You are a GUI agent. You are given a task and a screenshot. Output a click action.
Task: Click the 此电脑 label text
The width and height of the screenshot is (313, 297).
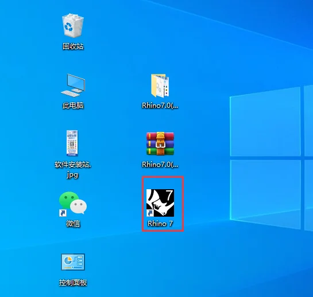coord(73,105)
